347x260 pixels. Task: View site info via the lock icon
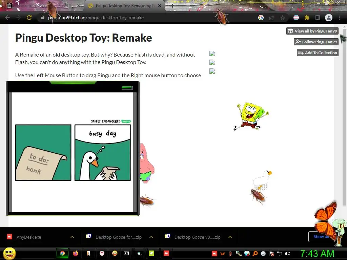43,18
